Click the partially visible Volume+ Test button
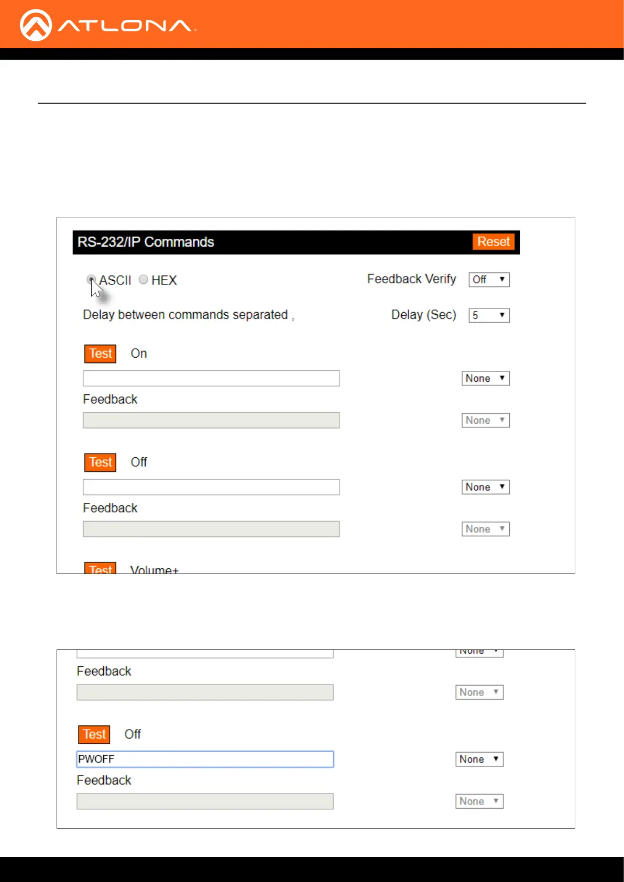Image resolution: width=624 pixels, height=882 pixels. pos(100,568)
